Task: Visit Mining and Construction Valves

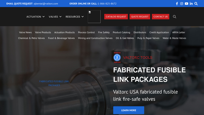Action: tap(95, 38)
